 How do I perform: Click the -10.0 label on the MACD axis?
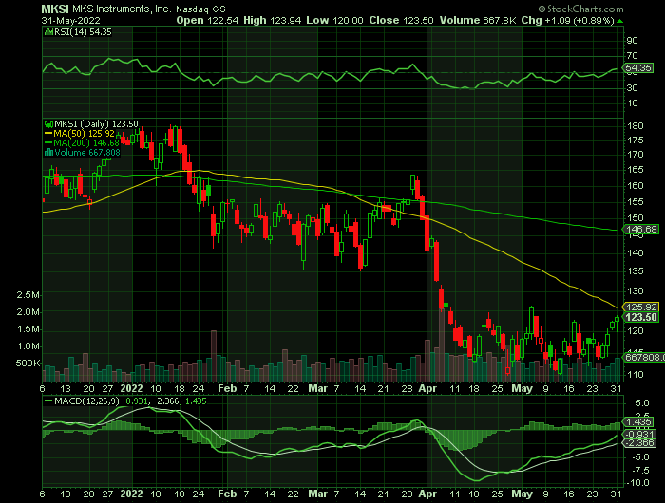pos(637,483)
